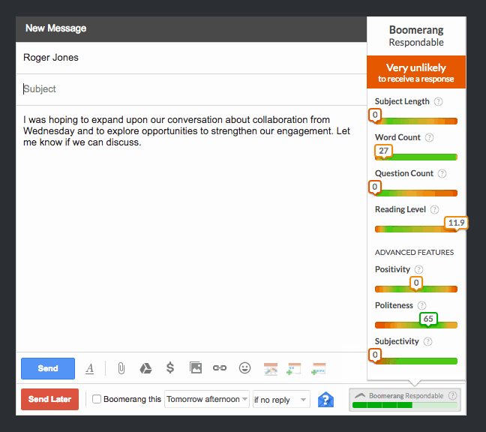Open help icon on Boomerang Respondable bar
486x432 pixels.
pos(452,395)
